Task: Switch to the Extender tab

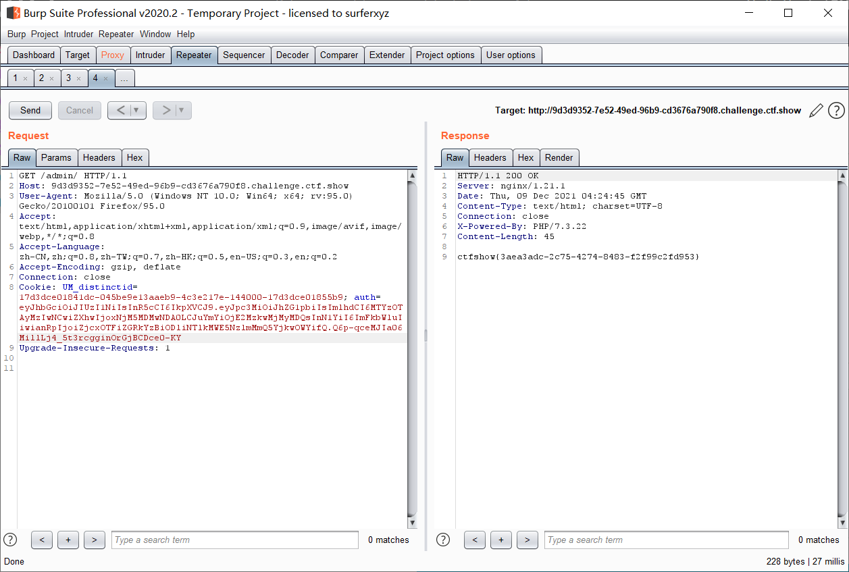Action: pyautogui.click(x=387, y=55)
